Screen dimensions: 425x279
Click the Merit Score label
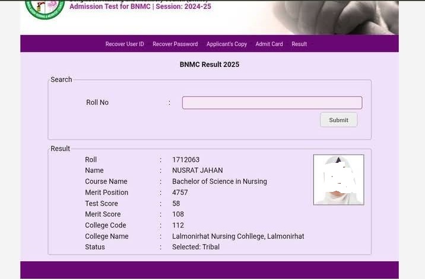(x=103, y=214)
